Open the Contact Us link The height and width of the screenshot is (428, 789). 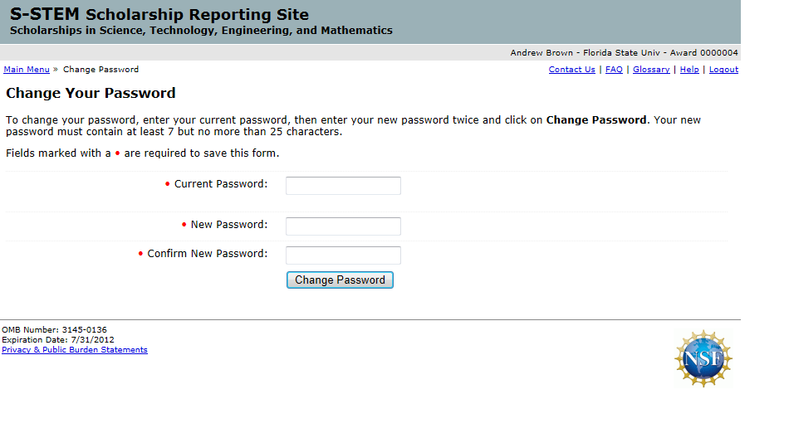(x=571, y=70)
